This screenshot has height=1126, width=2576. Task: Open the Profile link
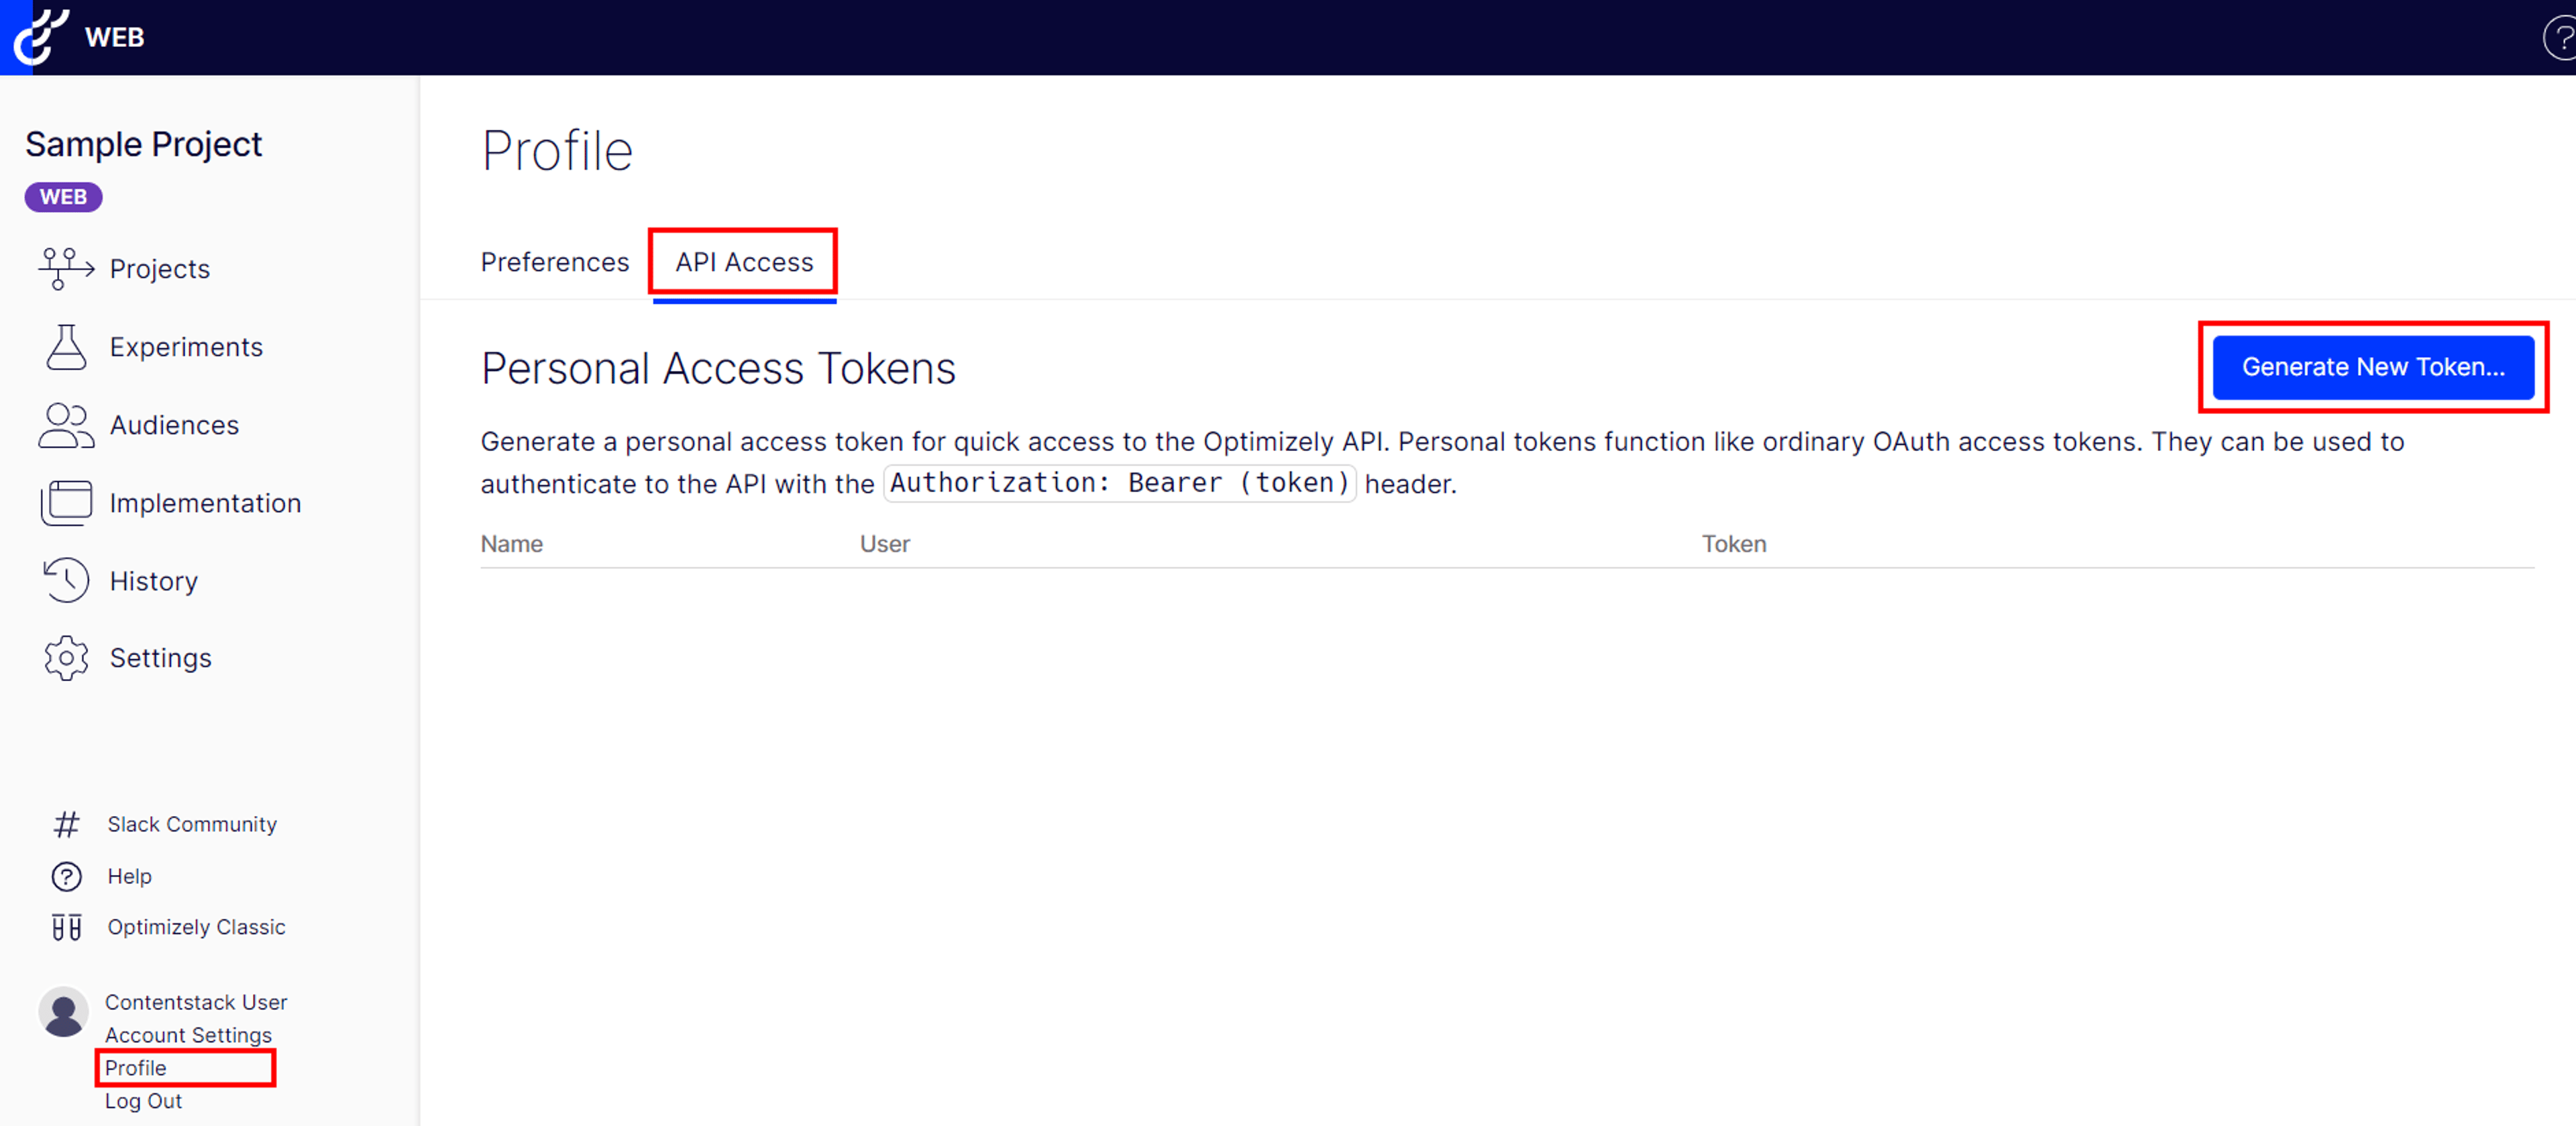coord(135,1068)
